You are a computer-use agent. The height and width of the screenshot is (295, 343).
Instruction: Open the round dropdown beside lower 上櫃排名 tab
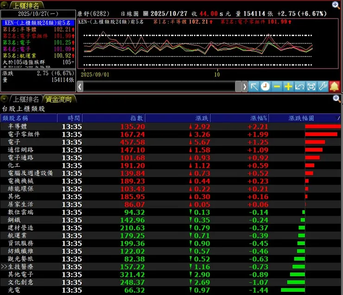[x=4, y=99]
